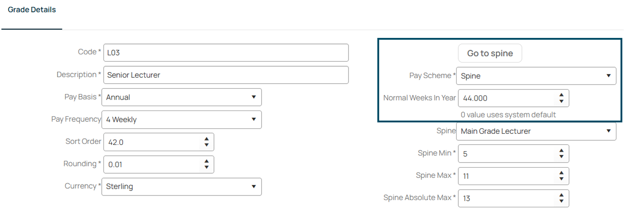The height and width of the screenshot is (211, 626).
Task: Decrease Spine Max using the down arrow
Action: point(562,179)
